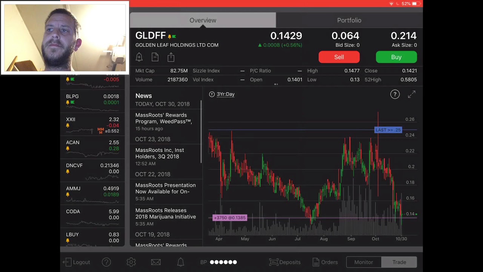
Task: Select the BLPG watchlist row
Action: pos(92,101)
